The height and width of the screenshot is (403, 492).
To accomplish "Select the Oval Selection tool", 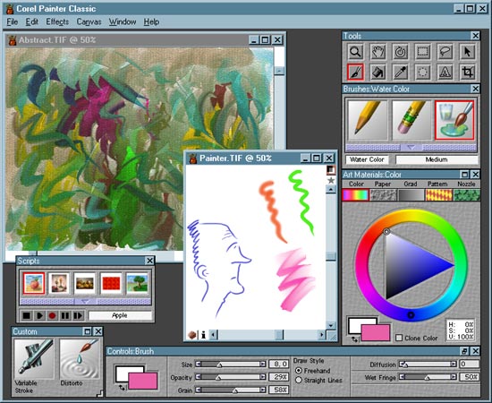I will pyautogui.click(x=422, y=72).
